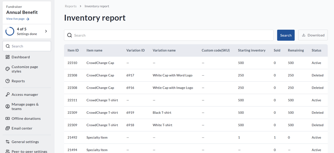Click the General settings sliders icon
The width and height of the screenshot is (334, 153).
tap(7, 142)
